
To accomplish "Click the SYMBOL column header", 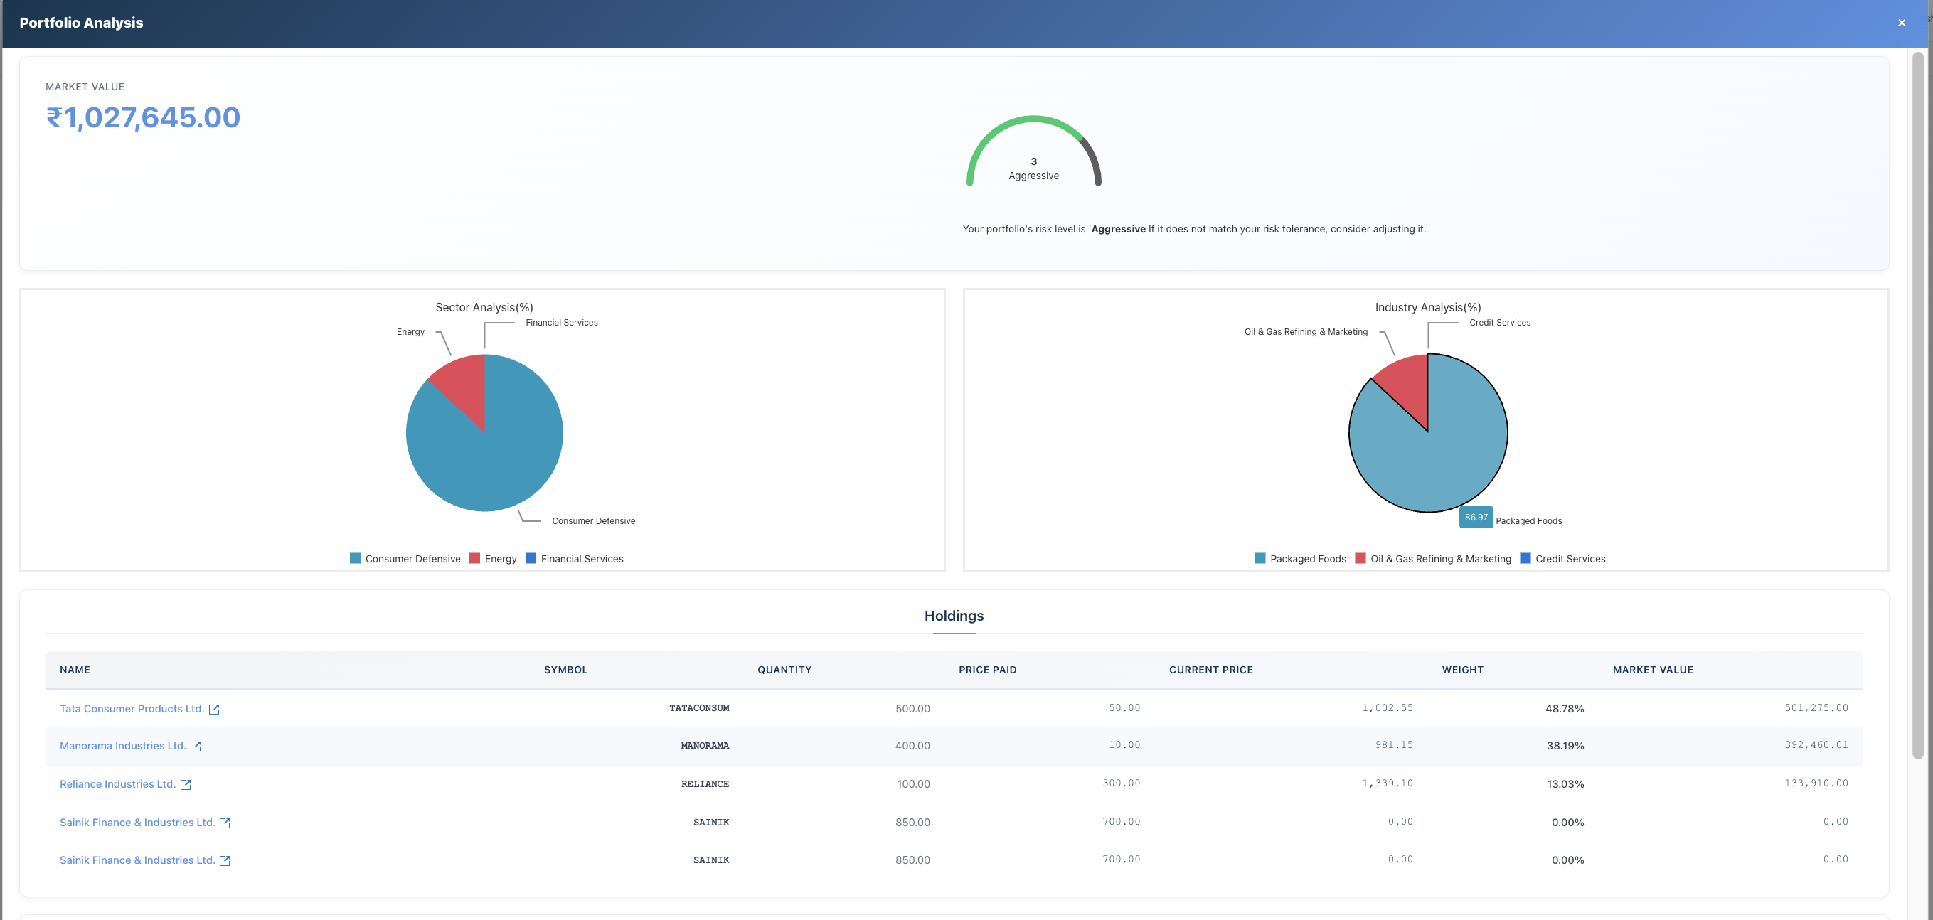I will (x=566, y=669).
